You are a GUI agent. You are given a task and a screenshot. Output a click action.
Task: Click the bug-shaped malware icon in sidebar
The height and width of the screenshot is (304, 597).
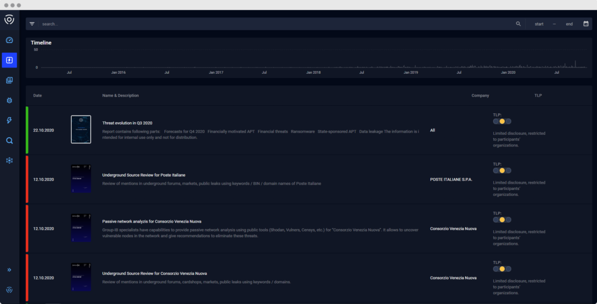coord(9,100)
